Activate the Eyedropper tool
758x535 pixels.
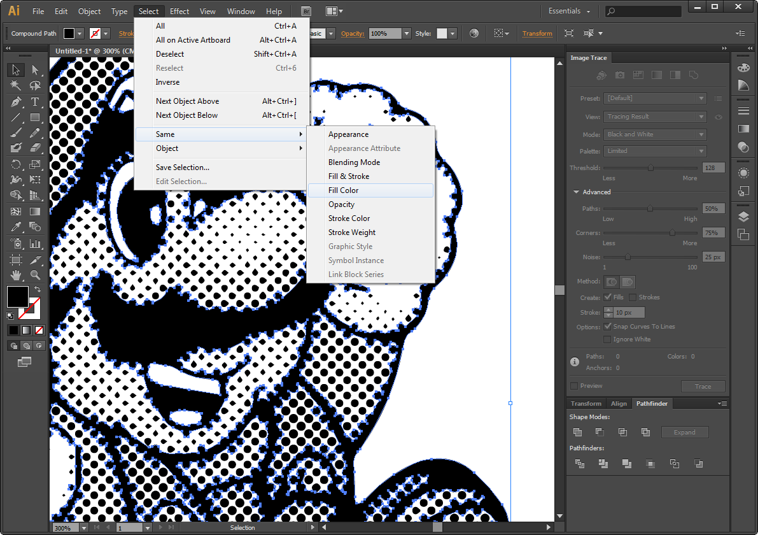tap(16, 227)
